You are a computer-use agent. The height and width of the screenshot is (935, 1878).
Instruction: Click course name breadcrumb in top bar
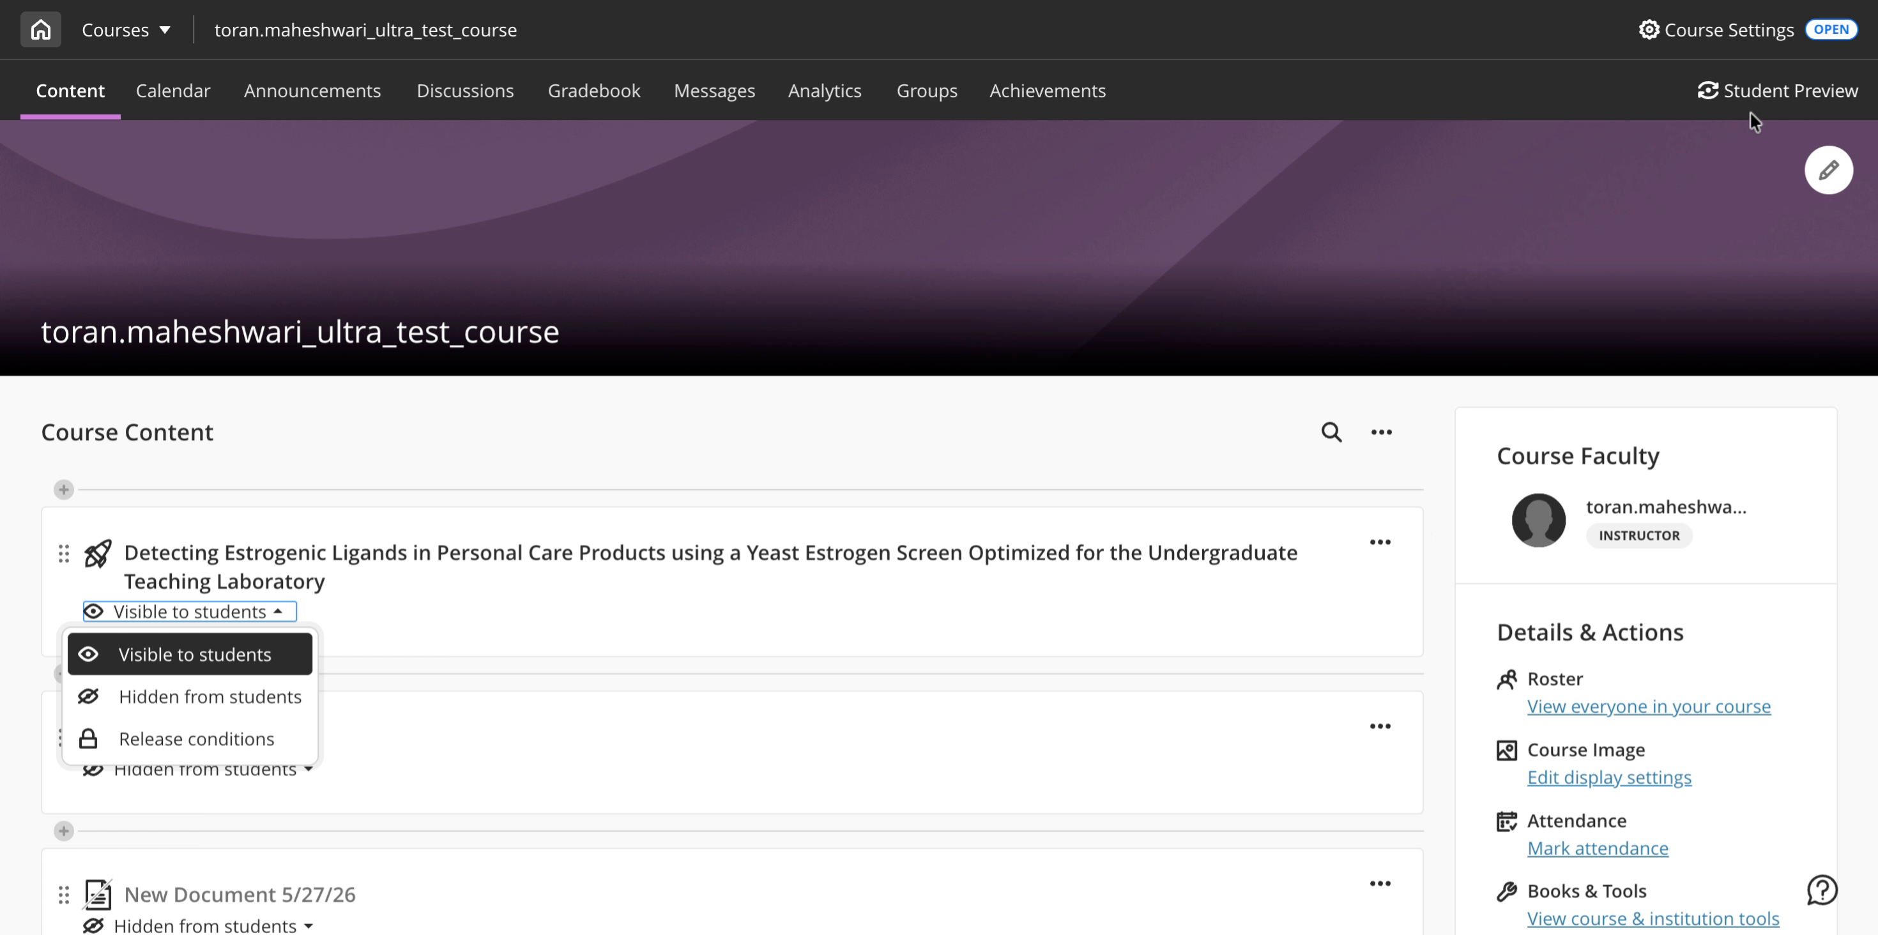pos(365,30)
